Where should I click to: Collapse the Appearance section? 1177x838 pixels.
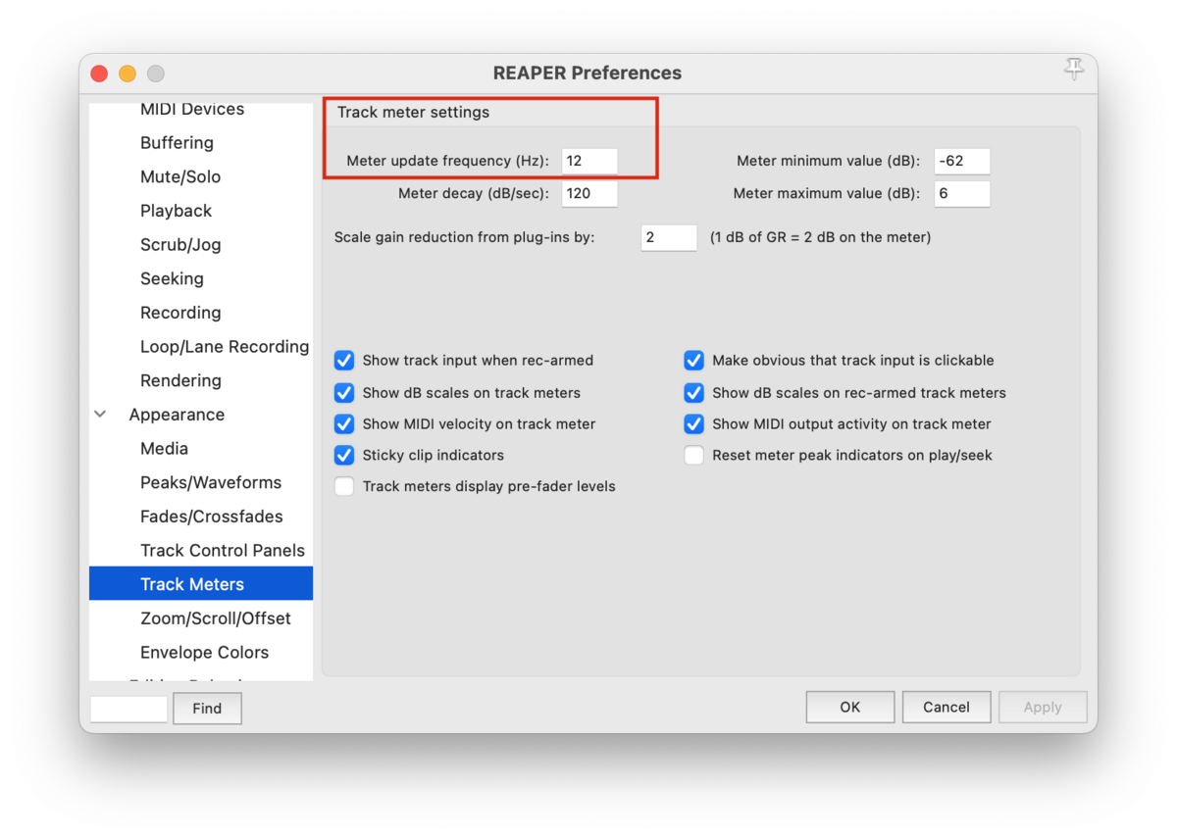(99, 414)
